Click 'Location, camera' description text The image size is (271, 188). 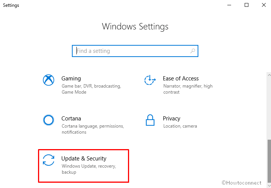tap(180, 126)
